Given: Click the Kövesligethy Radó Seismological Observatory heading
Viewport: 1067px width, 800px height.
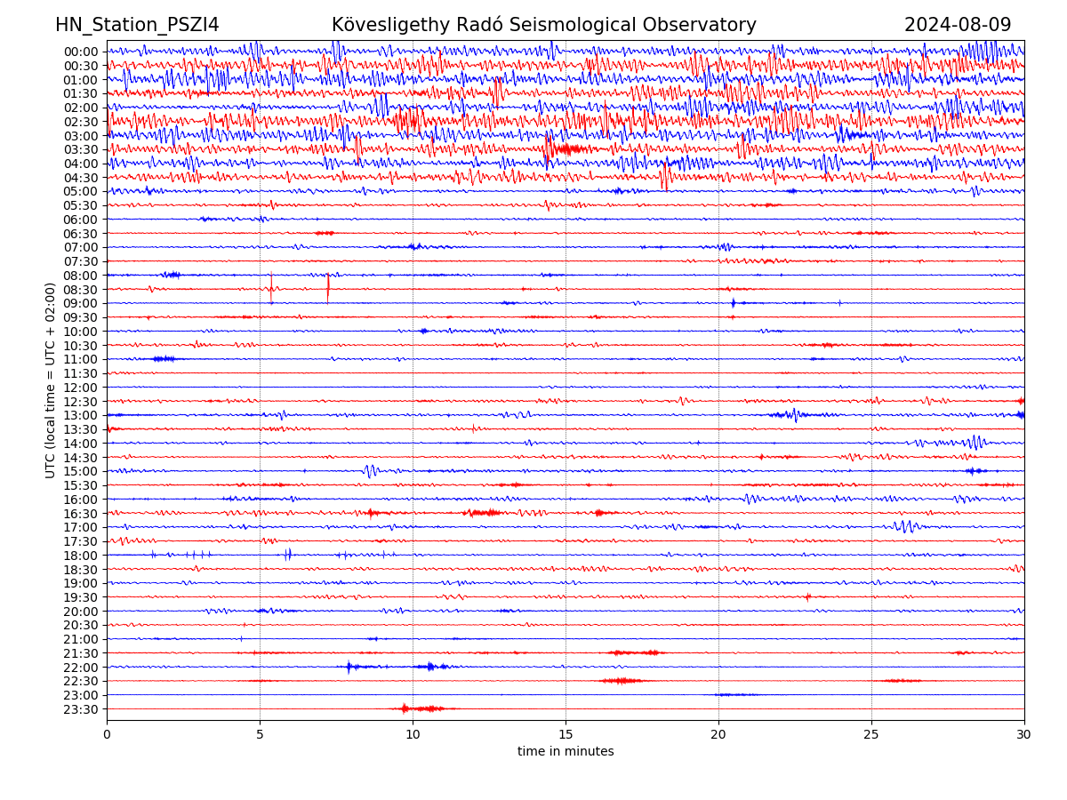Looking at the screenshot, I should tap(543, 25).
